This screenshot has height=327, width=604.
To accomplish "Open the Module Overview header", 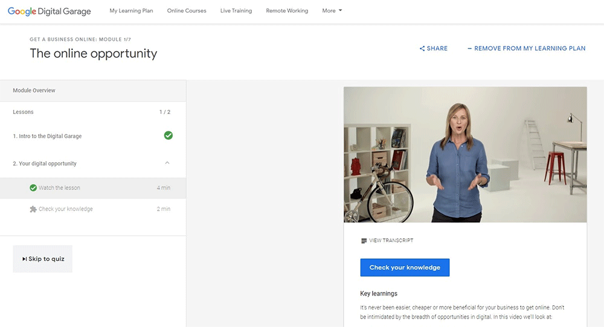I will [x=34, y=90].
